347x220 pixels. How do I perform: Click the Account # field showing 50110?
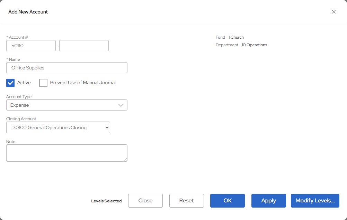[31, 45]
